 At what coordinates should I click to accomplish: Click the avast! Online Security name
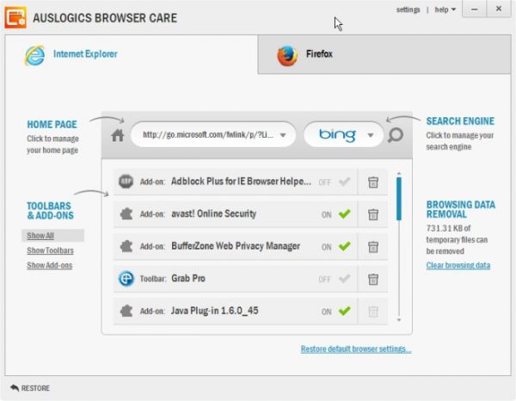tap(213, 214)
